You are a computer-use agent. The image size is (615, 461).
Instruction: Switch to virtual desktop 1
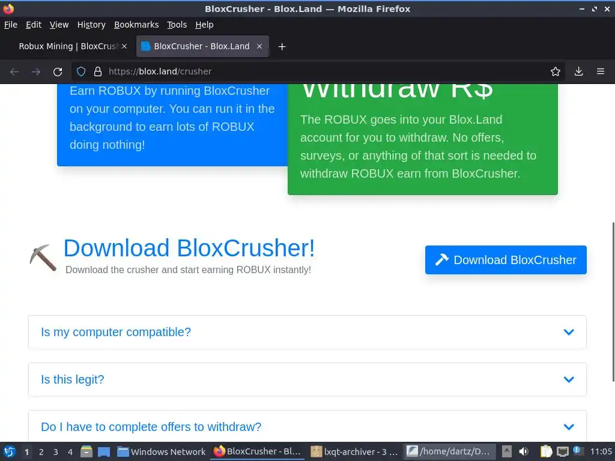pyautogui.click(x=26, y=452)
